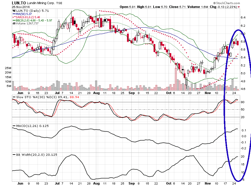The image size is (251, 186).
Task: Click the 0.0 label on the MACD axis
Action: tap(244, 136)
